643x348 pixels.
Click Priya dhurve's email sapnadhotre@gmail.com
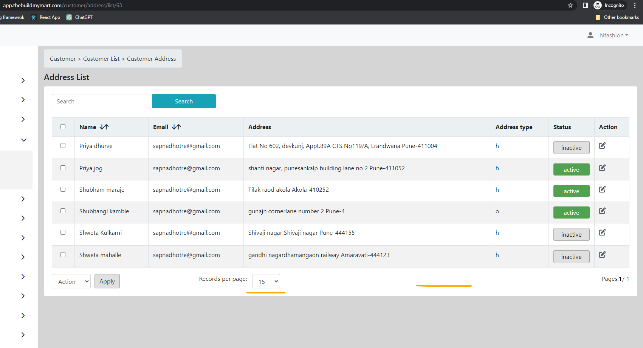click(186, 146)
